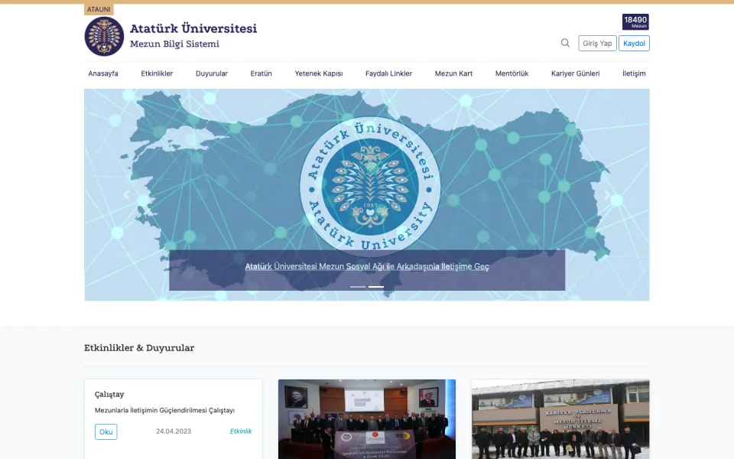Open the Duyurular menu item
Screen dimensions: 734x459
tap(212, 73)
